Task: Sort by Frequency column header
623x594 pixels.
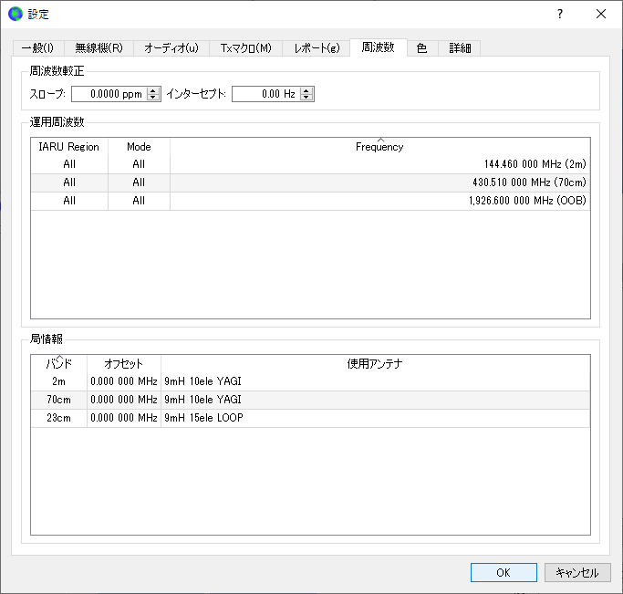Action: [x=379, y=147]
